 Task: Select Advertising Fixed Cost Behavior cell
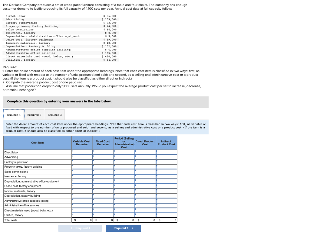pos(103,157)
